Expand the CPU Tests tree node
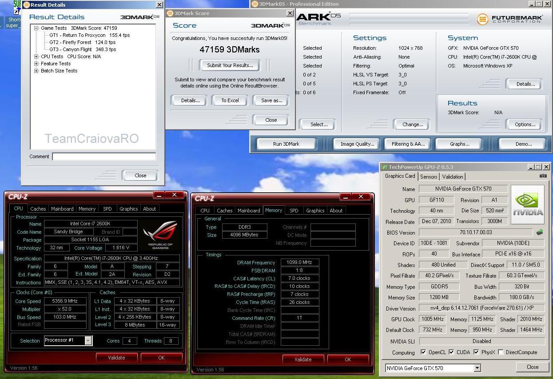Image resolution: width=553 pixels, height=379 pixels. pyautogui.click(x=36, y=56)
